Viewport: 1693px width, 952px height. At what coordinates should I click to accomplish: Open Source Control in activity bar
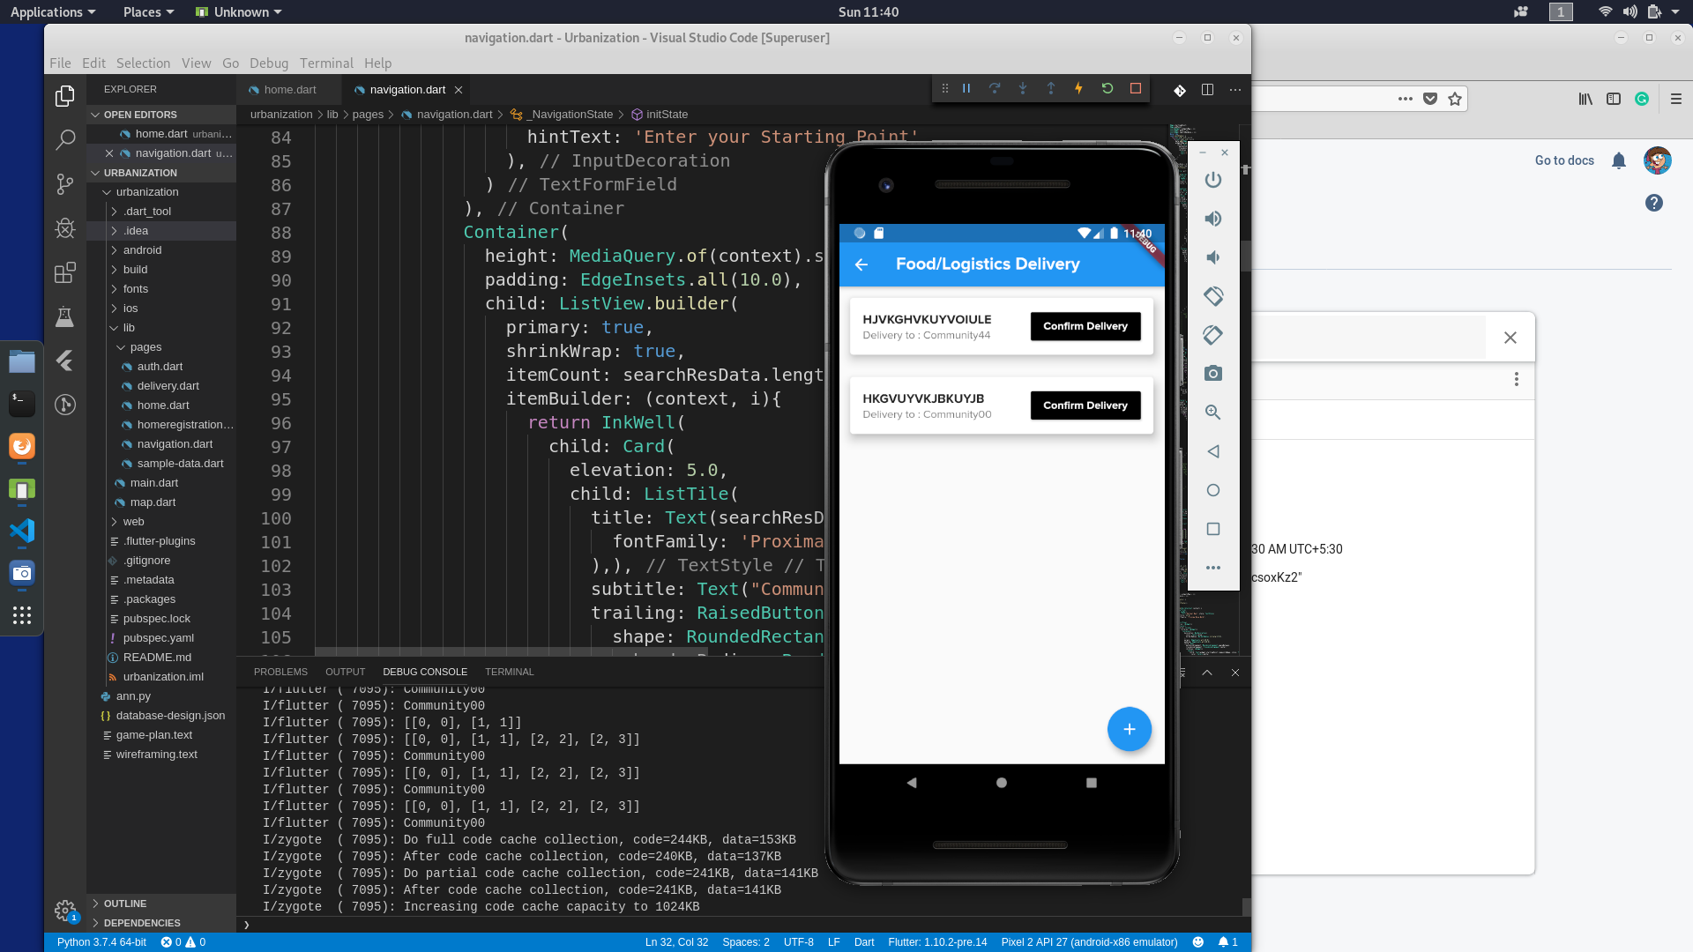pyautogui.click(x=65, y=183)
